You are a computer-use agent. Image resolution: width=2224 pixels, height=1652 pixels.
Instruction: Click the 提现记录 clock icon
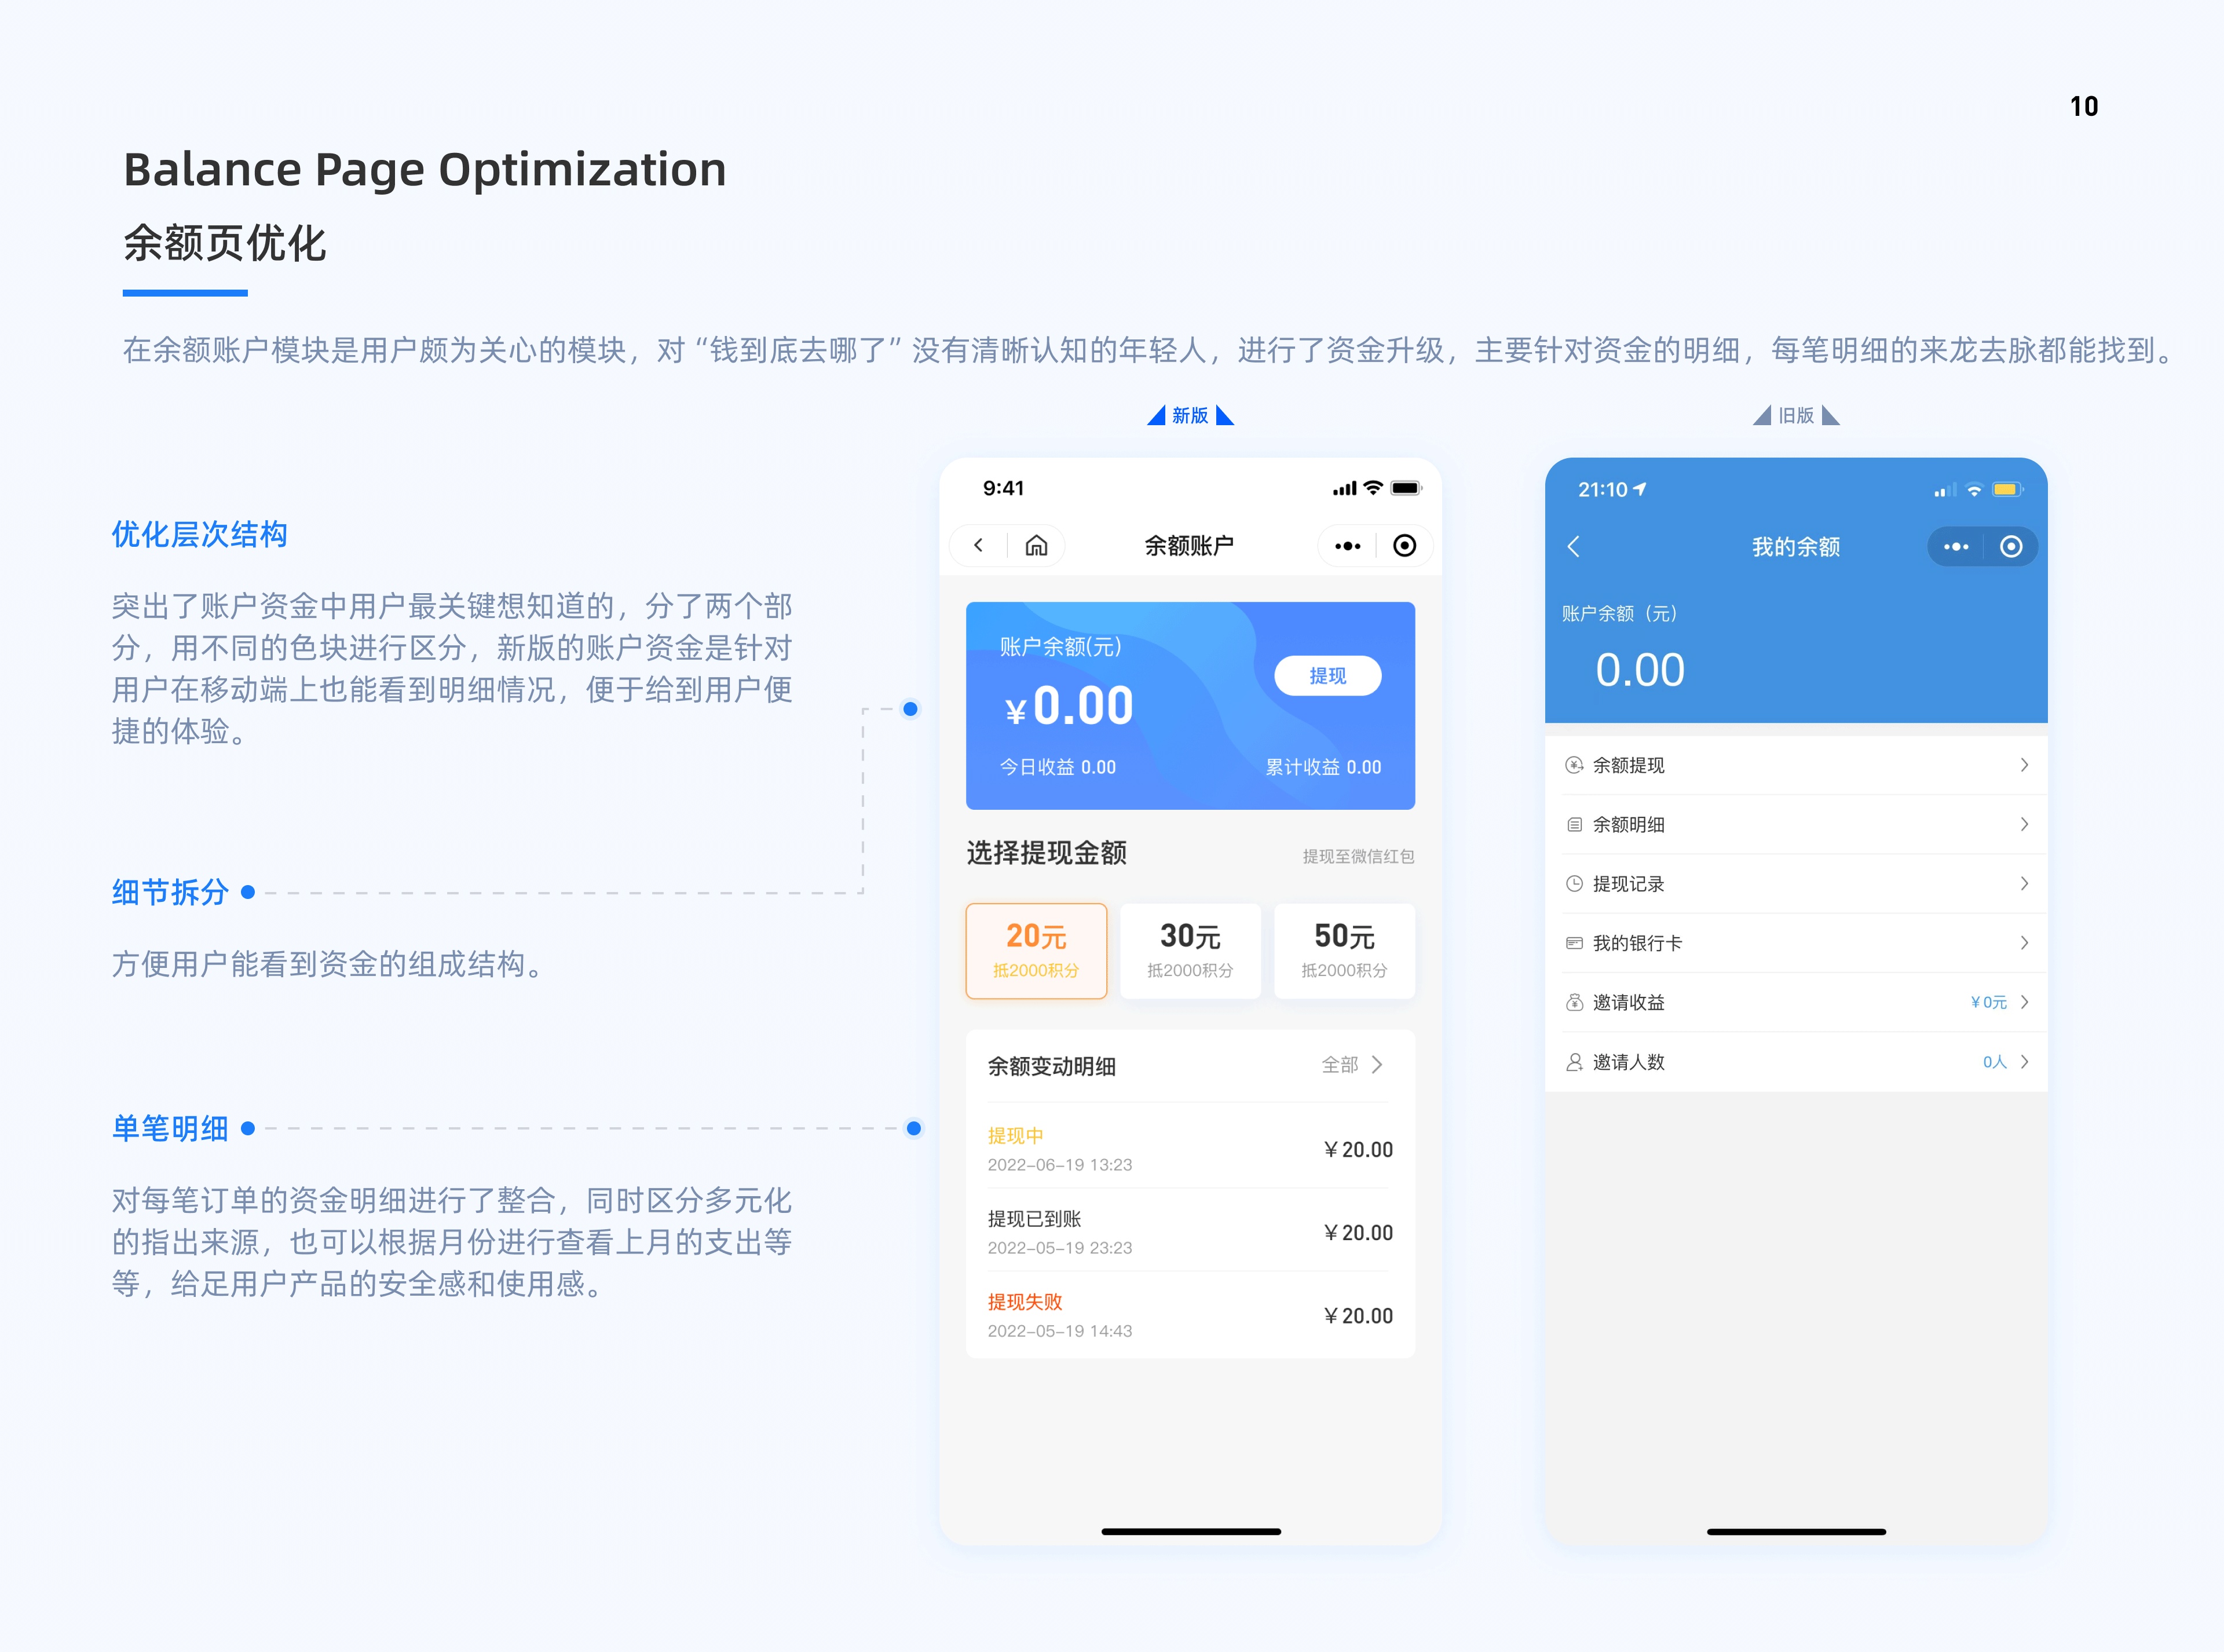point(1574,884)
